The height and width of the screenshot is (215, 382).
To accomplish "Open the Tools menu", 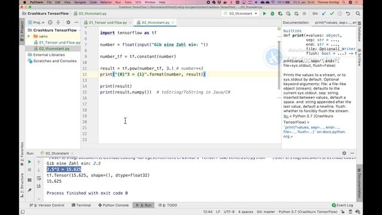I will pyautogui.click(x=128, y=2).
